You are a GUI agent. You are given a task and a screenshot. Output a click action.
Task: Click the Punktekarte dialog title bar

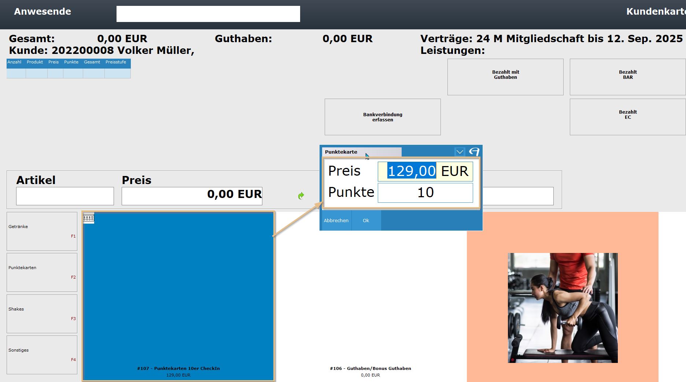[x=362, y=152]
